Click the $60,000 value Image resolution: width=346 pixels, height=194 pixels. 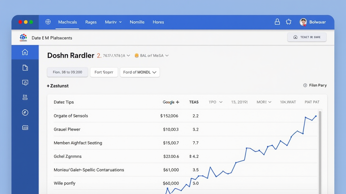[171, 183]
